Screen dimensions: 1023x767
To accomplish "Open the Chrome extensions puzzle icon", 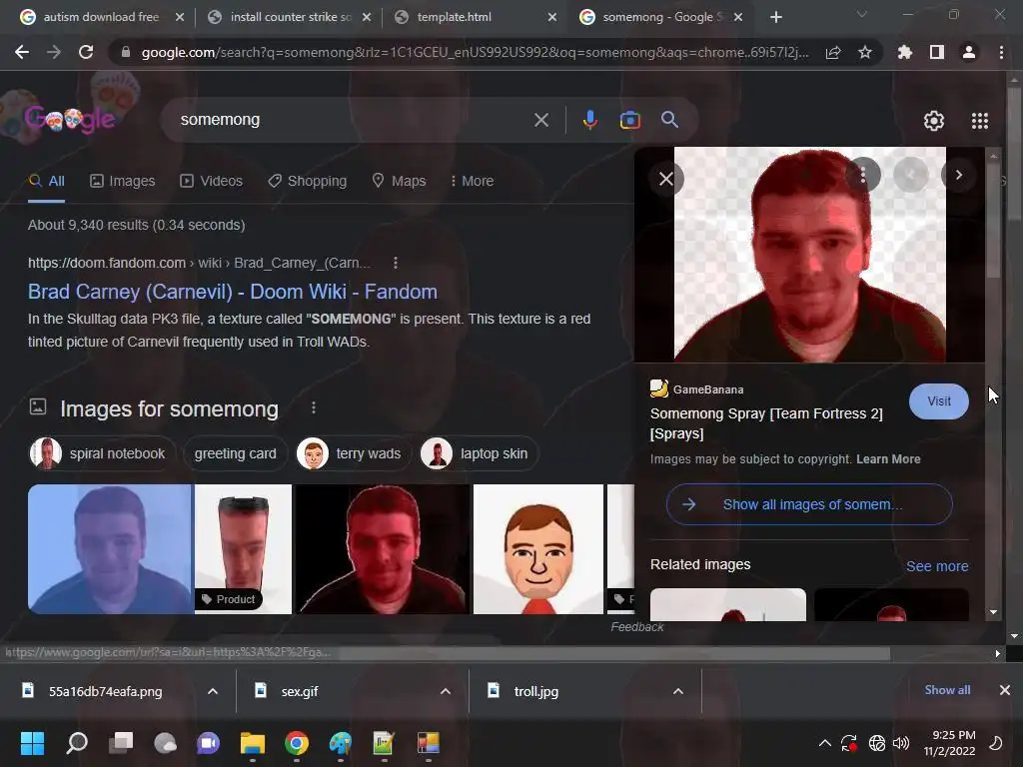I will 904,52.
